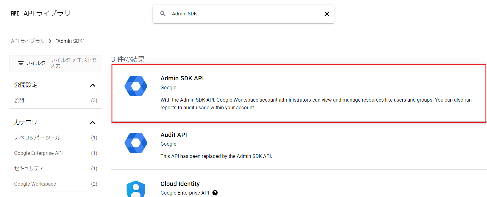
Task: Collapse the カテゴリ section
Action: pyautogui.click(x=92, y=123)
